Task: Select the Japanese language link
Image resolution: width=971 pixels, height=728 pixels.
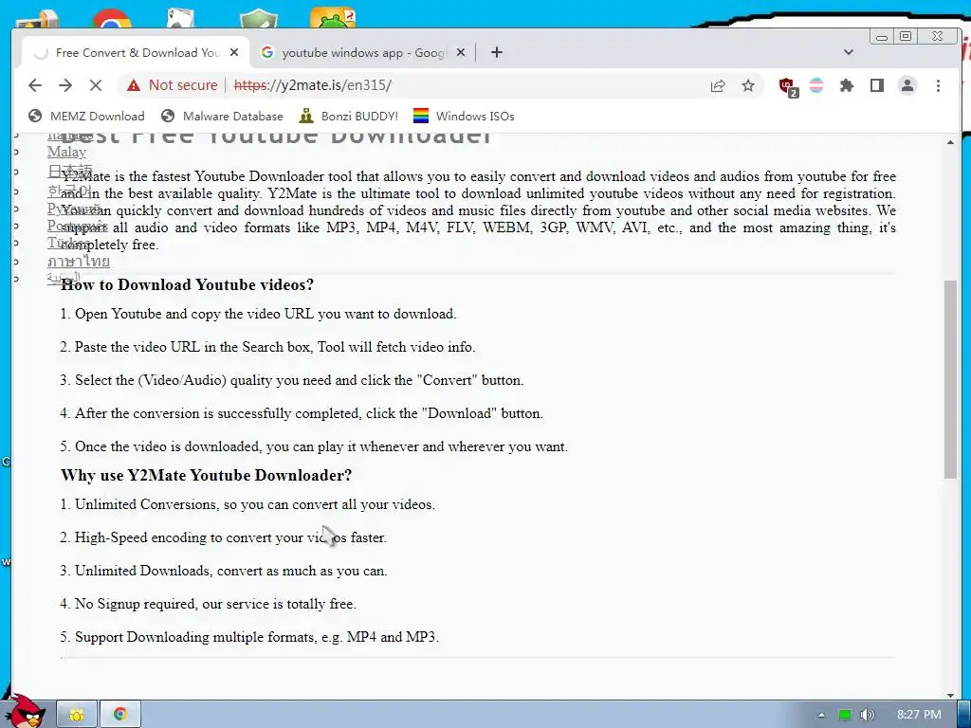Action: click(x=70, y=171)
